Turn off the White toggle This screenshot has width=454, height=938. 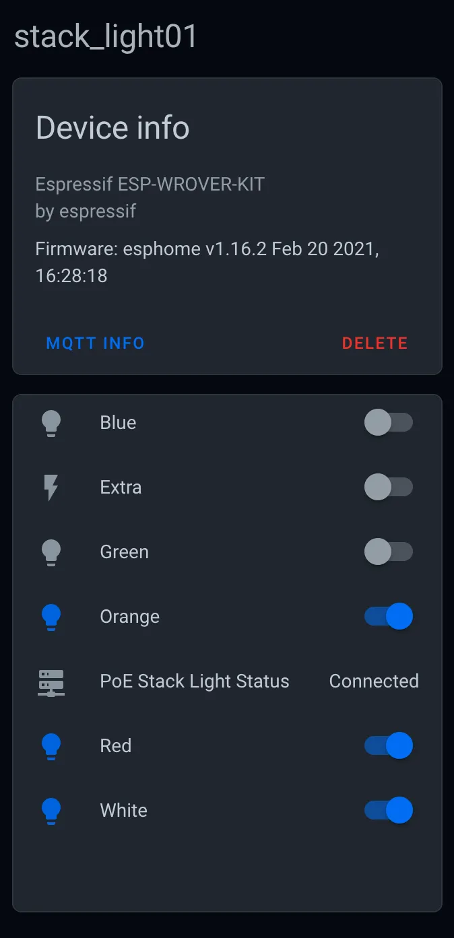pos(389,810)
